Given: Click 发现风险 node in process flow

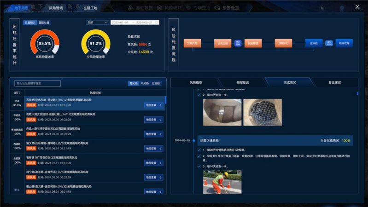Looking at the screenshot, I should [193, 43].
